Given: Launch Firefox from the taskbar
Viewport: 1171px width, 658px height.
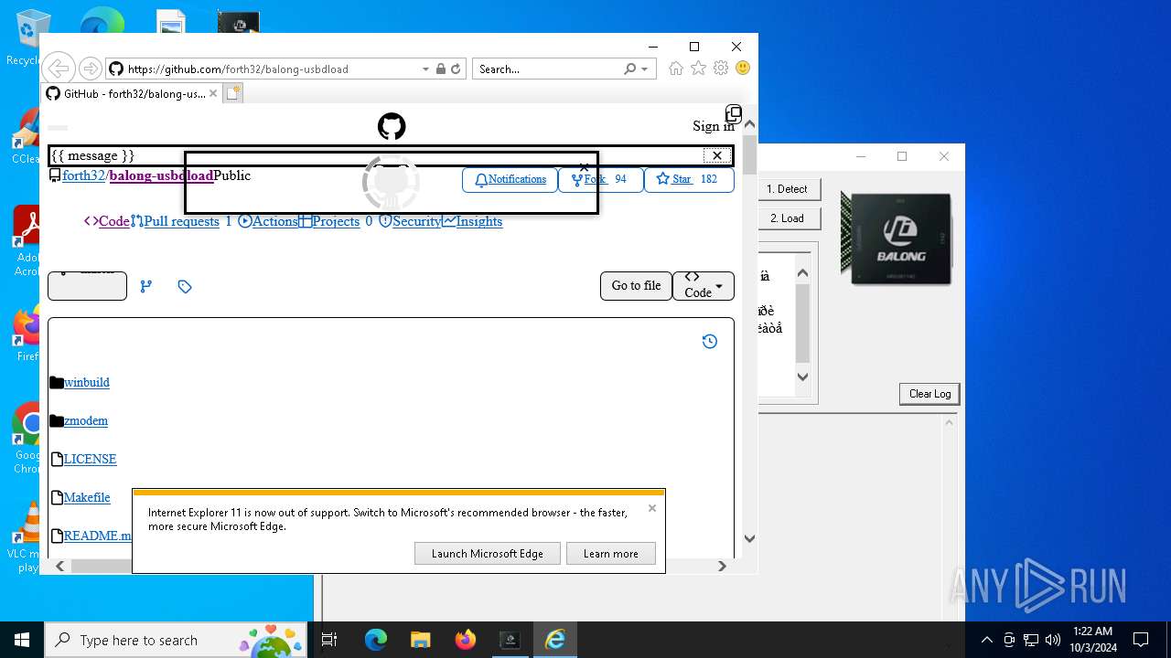Looking at the screenshot, I should 465,640.
